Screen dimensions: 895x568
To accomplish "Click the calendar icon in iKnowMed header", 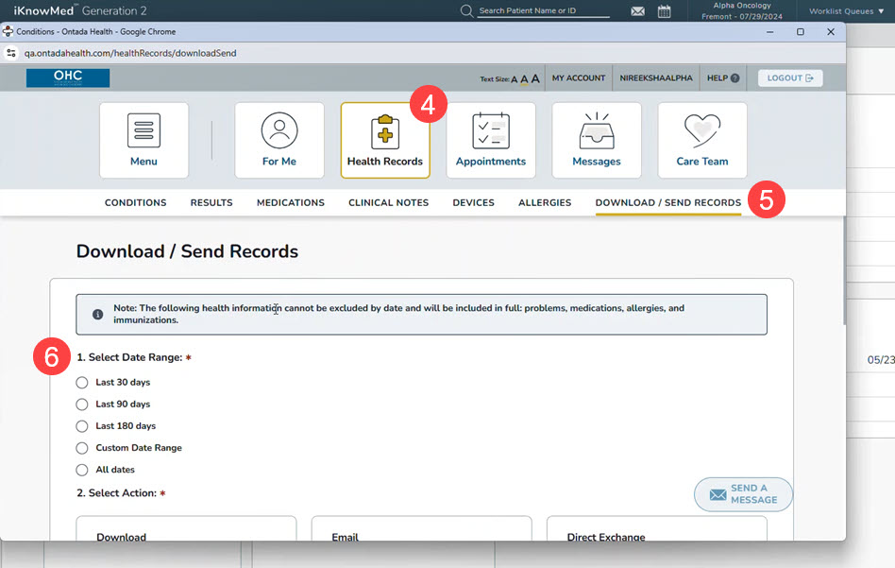I will pyautogui.click(x=665, y=11).
